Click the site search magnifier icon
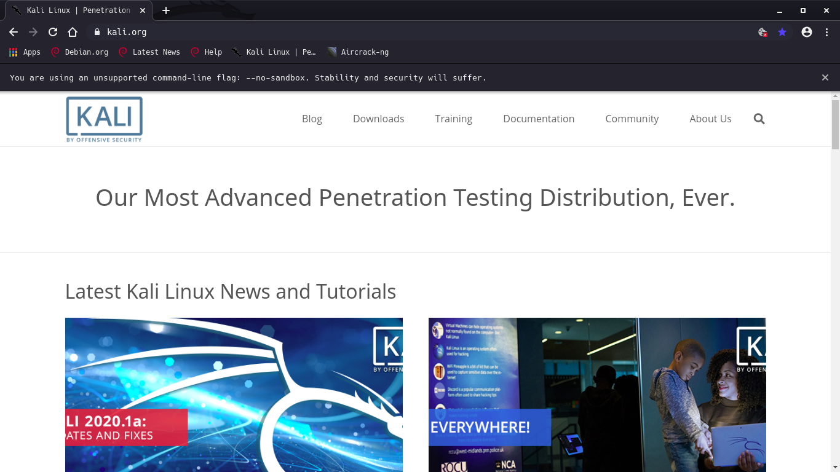The image size is (840, 472). coord(759,119)
